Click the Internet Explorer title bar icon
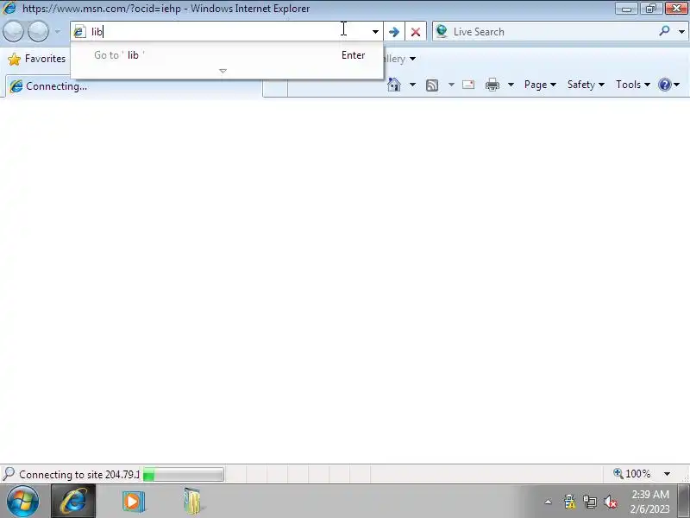Image resolution: width=690 pixels, height=518 pixels. 9,8
